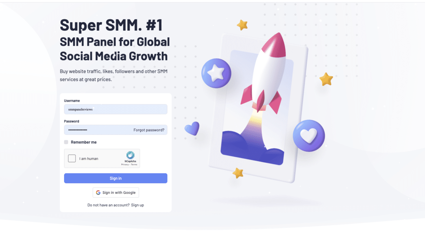Click the Google logo icon
The height and width of the screenshot is (239, 425).
98,193
